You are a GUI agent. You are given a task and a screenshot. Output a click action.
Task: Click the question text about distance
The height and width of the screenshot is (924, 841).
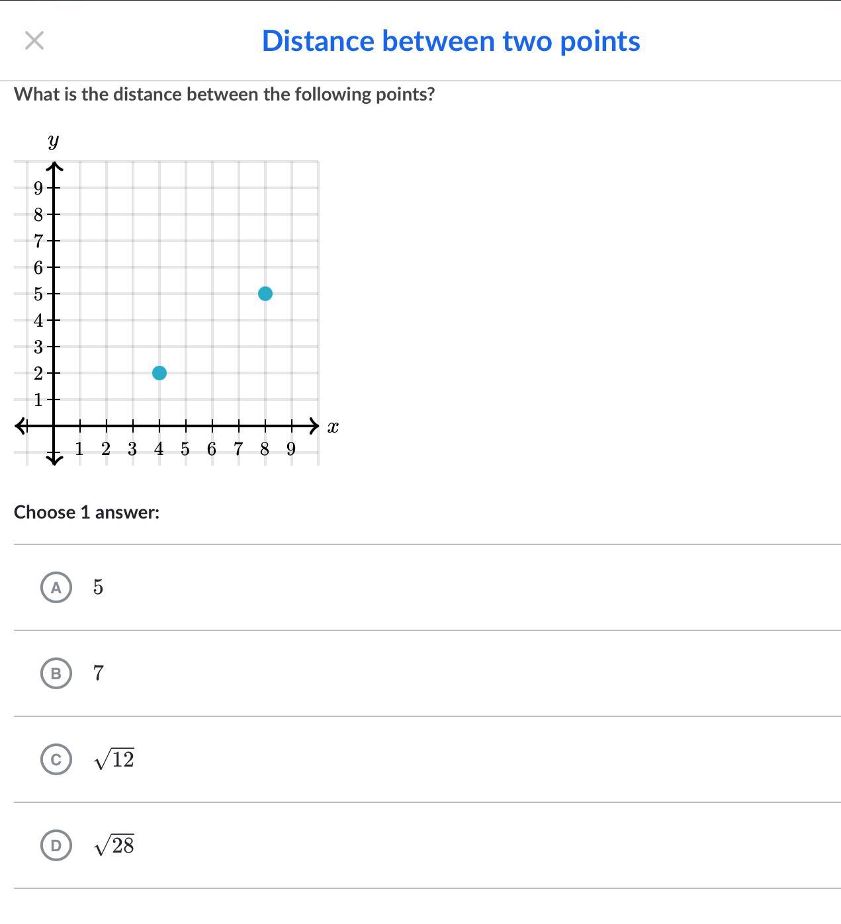pos(224,95)
